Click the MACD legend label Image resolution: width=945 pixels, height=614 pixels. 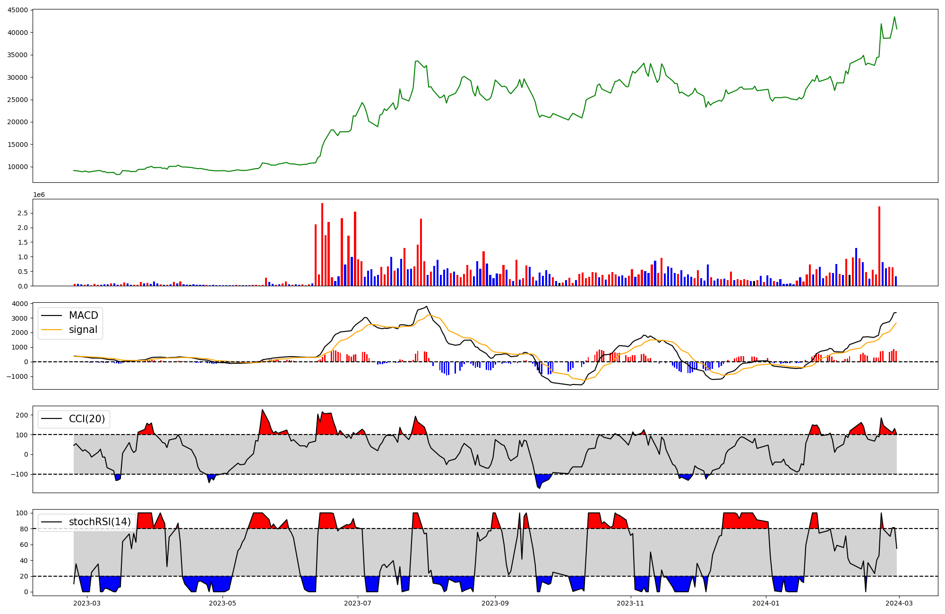[x=83, y=316]
